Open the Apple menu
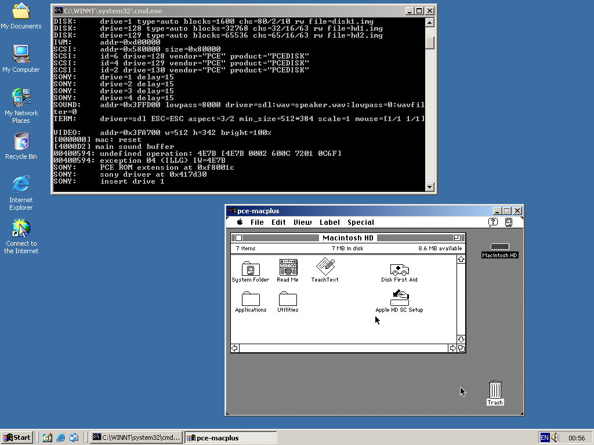The width and height of the screenshot is (594, 445). point(240,222)
